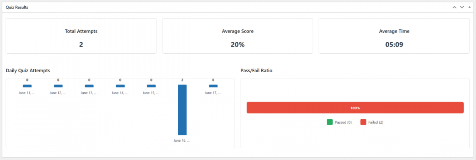Viewport: 476px width, 160px height.
Task: Click the red 100% fail ratio bar
Action: 355,108
